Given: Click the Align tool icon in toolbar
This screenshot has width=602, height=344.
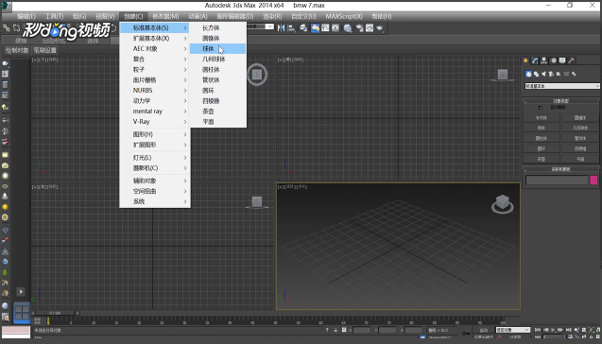Looking at the screenshot, I should coord(292,28).
